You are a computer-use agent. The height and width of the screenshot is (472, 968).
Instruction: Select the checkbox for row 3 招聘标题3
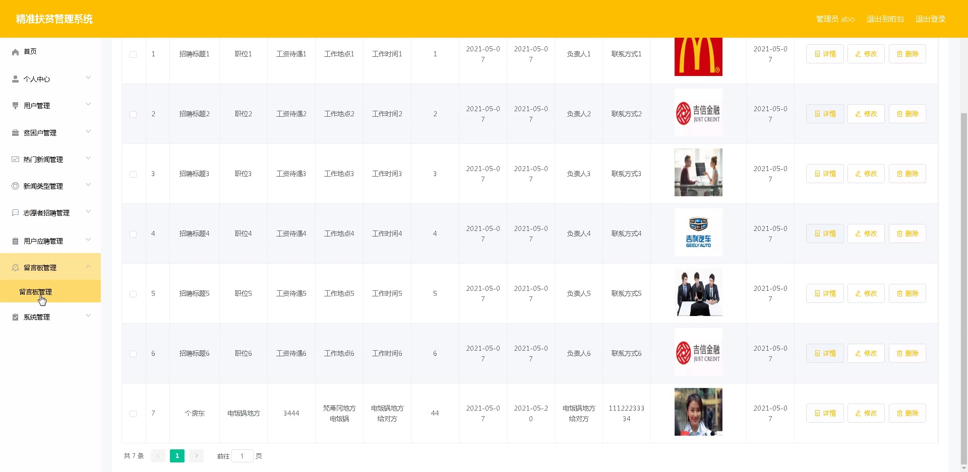click(133, 174)
